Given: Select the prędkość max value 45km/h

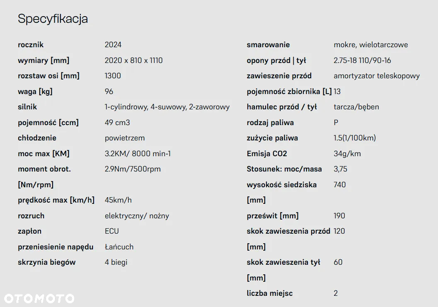Looking at the screenshot, I should (118, 200).
